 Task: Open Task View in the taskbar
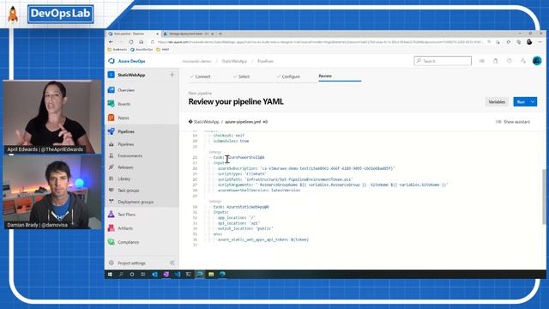click(143, 275)
